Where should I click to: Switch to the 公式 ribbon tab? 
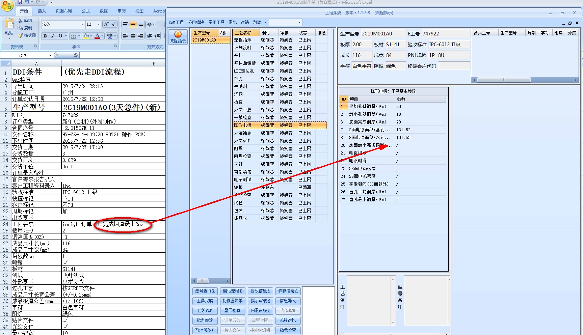86,11
